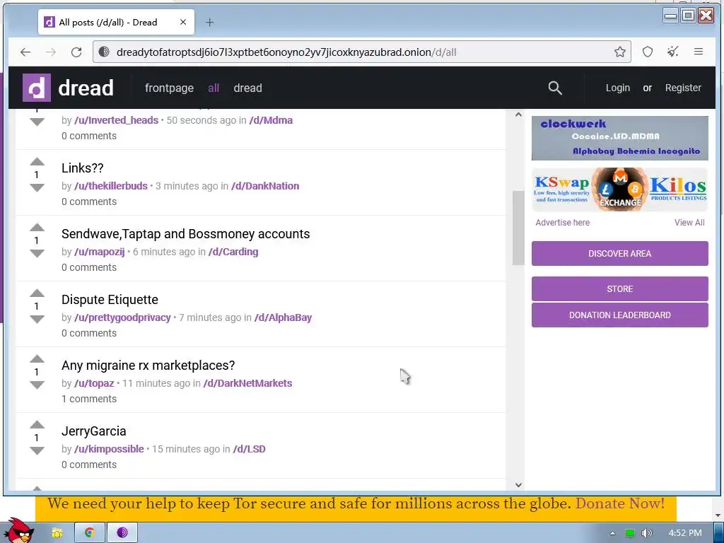Screen dimensions: 724x543
Task: Click the post list scroll down arrow
Action: coord(518,485)
